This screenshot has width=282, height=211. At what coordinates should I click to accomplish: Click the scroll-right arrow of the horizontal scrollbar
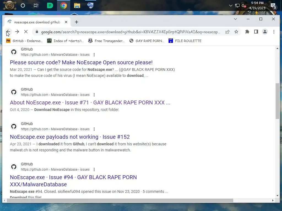point(273,200)
